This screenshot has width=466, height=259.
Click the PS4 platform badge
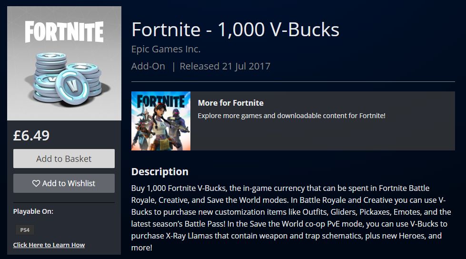tap(25, 230)
